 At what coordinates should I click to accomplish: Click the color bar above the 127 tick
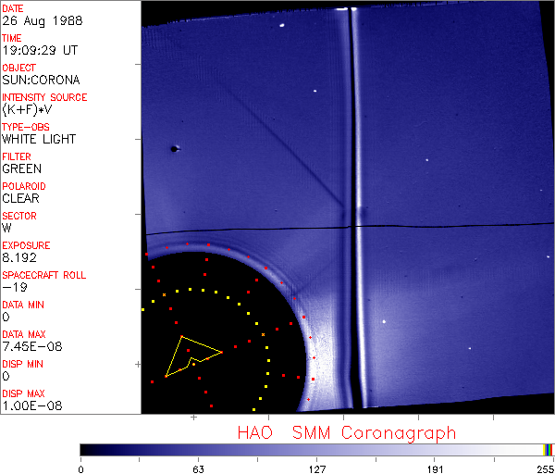tap(315, 449)
